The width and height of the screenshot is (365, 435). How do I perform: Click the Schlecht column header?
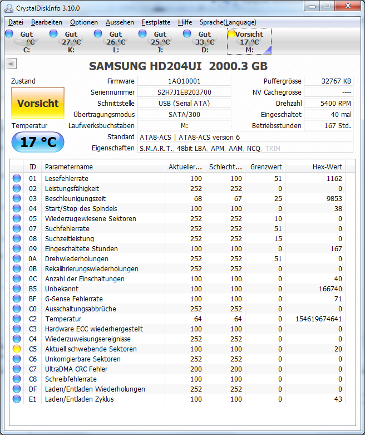pyautogui.click(x=225, y=167)
